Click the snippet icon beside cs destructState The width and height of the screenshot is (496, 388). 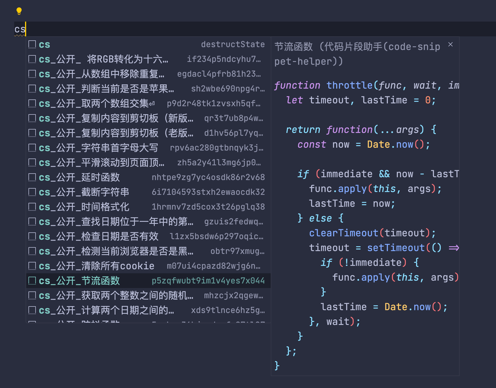(32, 44)
